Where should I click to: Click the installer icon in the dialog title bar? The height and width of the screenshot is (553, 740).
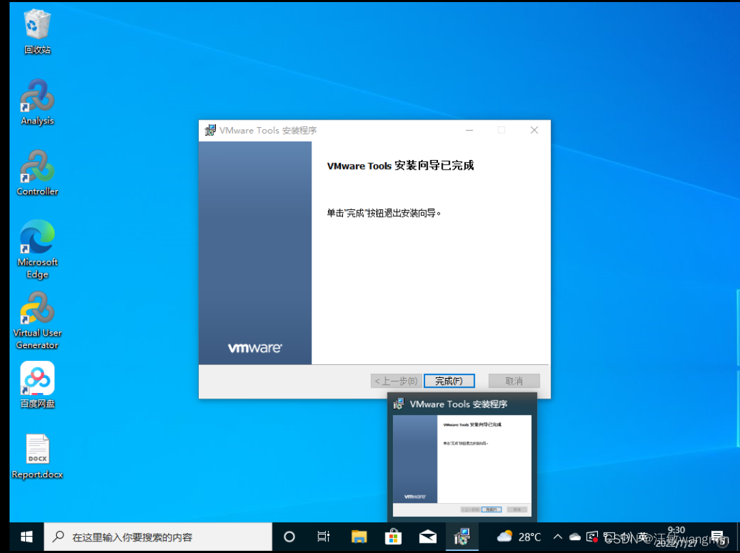[210, 131]
